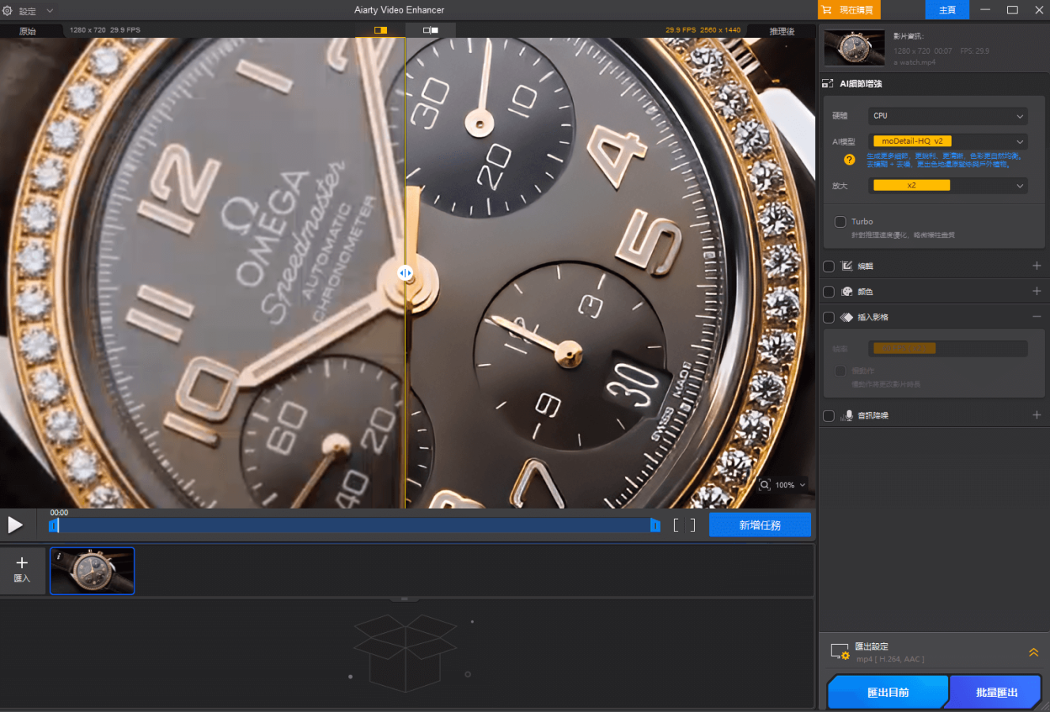
Task: Tick the 顏色 color checkbox
Action: pos(828,292)
